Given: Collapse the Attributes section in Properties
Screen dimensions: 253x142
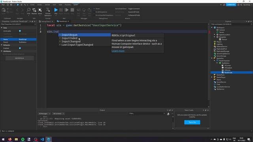Looking at the screenshot, I should [x=2, y=51].
